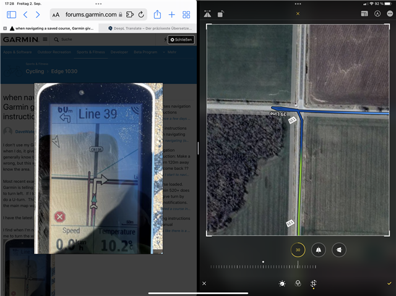This screenshot has width=396, height=296.
Task: Open the 'nstructions / navigating' related thread link
Action: coord(176,134)
